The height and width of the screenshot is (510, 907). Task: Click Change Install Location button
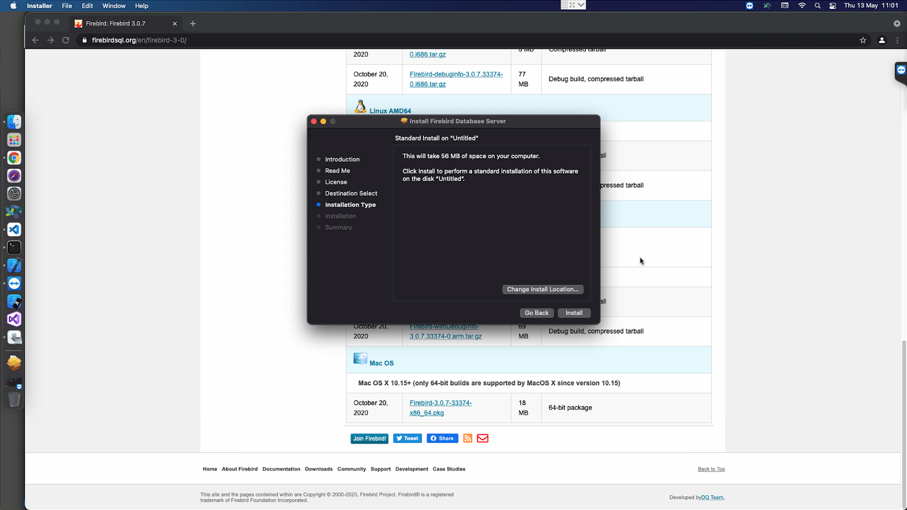(542, 289)
